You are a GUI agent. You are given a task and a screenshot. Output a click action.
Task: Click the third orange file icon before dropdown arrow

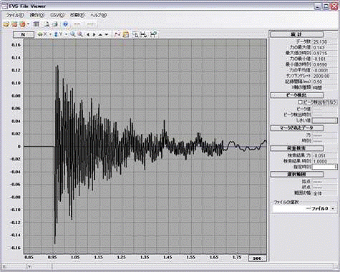[x=22, y=24]
